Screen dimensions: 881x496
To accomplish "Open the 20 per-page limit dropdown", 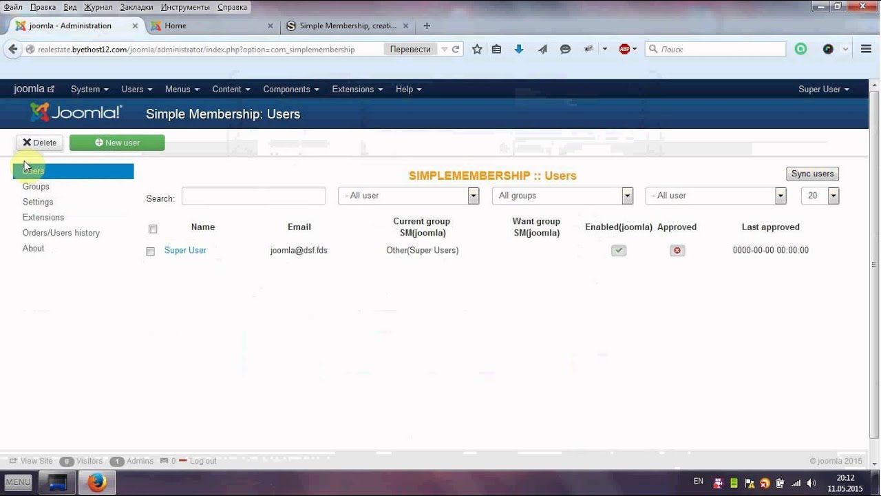I will 820,196.
